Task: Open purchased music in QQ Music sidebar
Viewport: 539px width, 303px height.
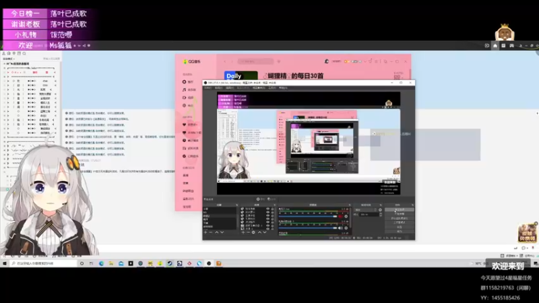Action: coord(191,156)
